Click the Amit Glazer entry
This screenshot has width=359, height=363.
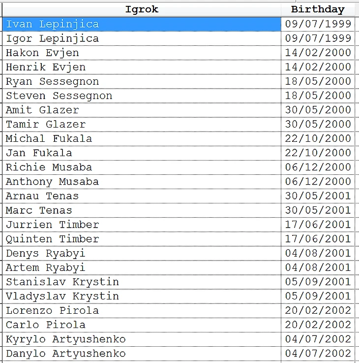coord(42,110)
